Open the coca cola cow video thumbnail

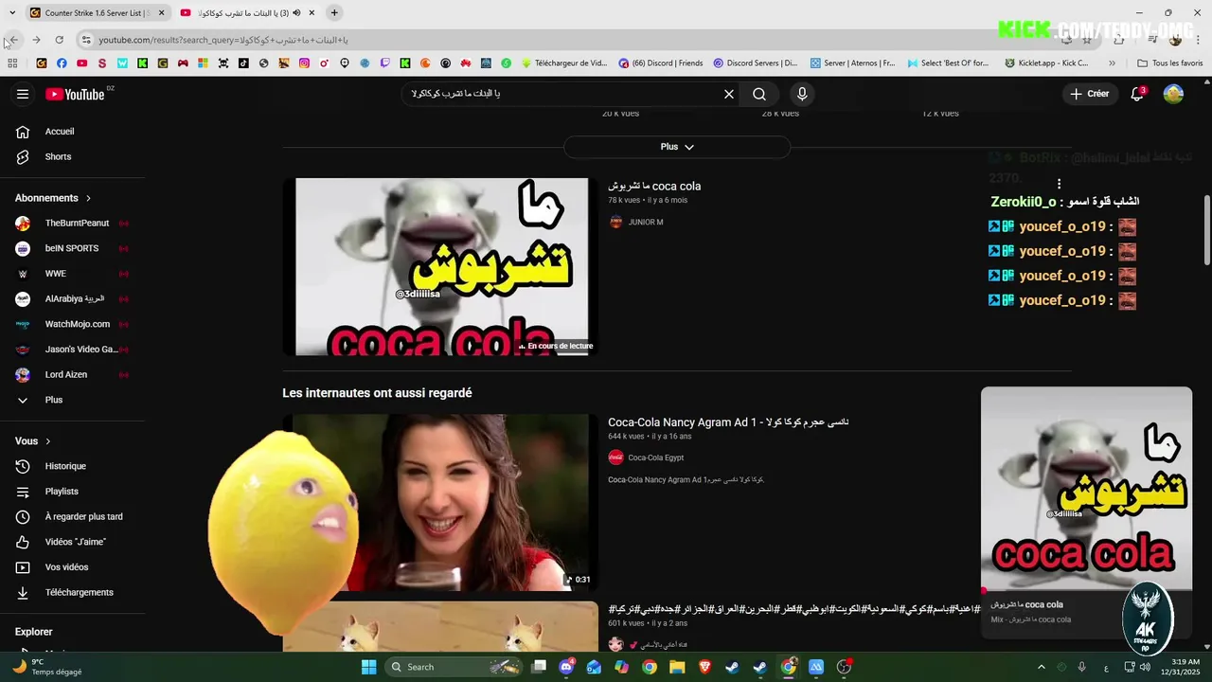[x=440, y=267]
